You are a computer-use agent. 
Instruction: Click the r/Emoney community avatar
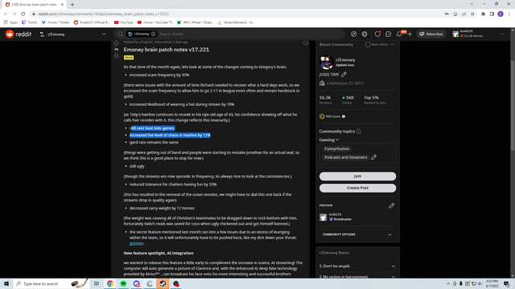point(327,63)
